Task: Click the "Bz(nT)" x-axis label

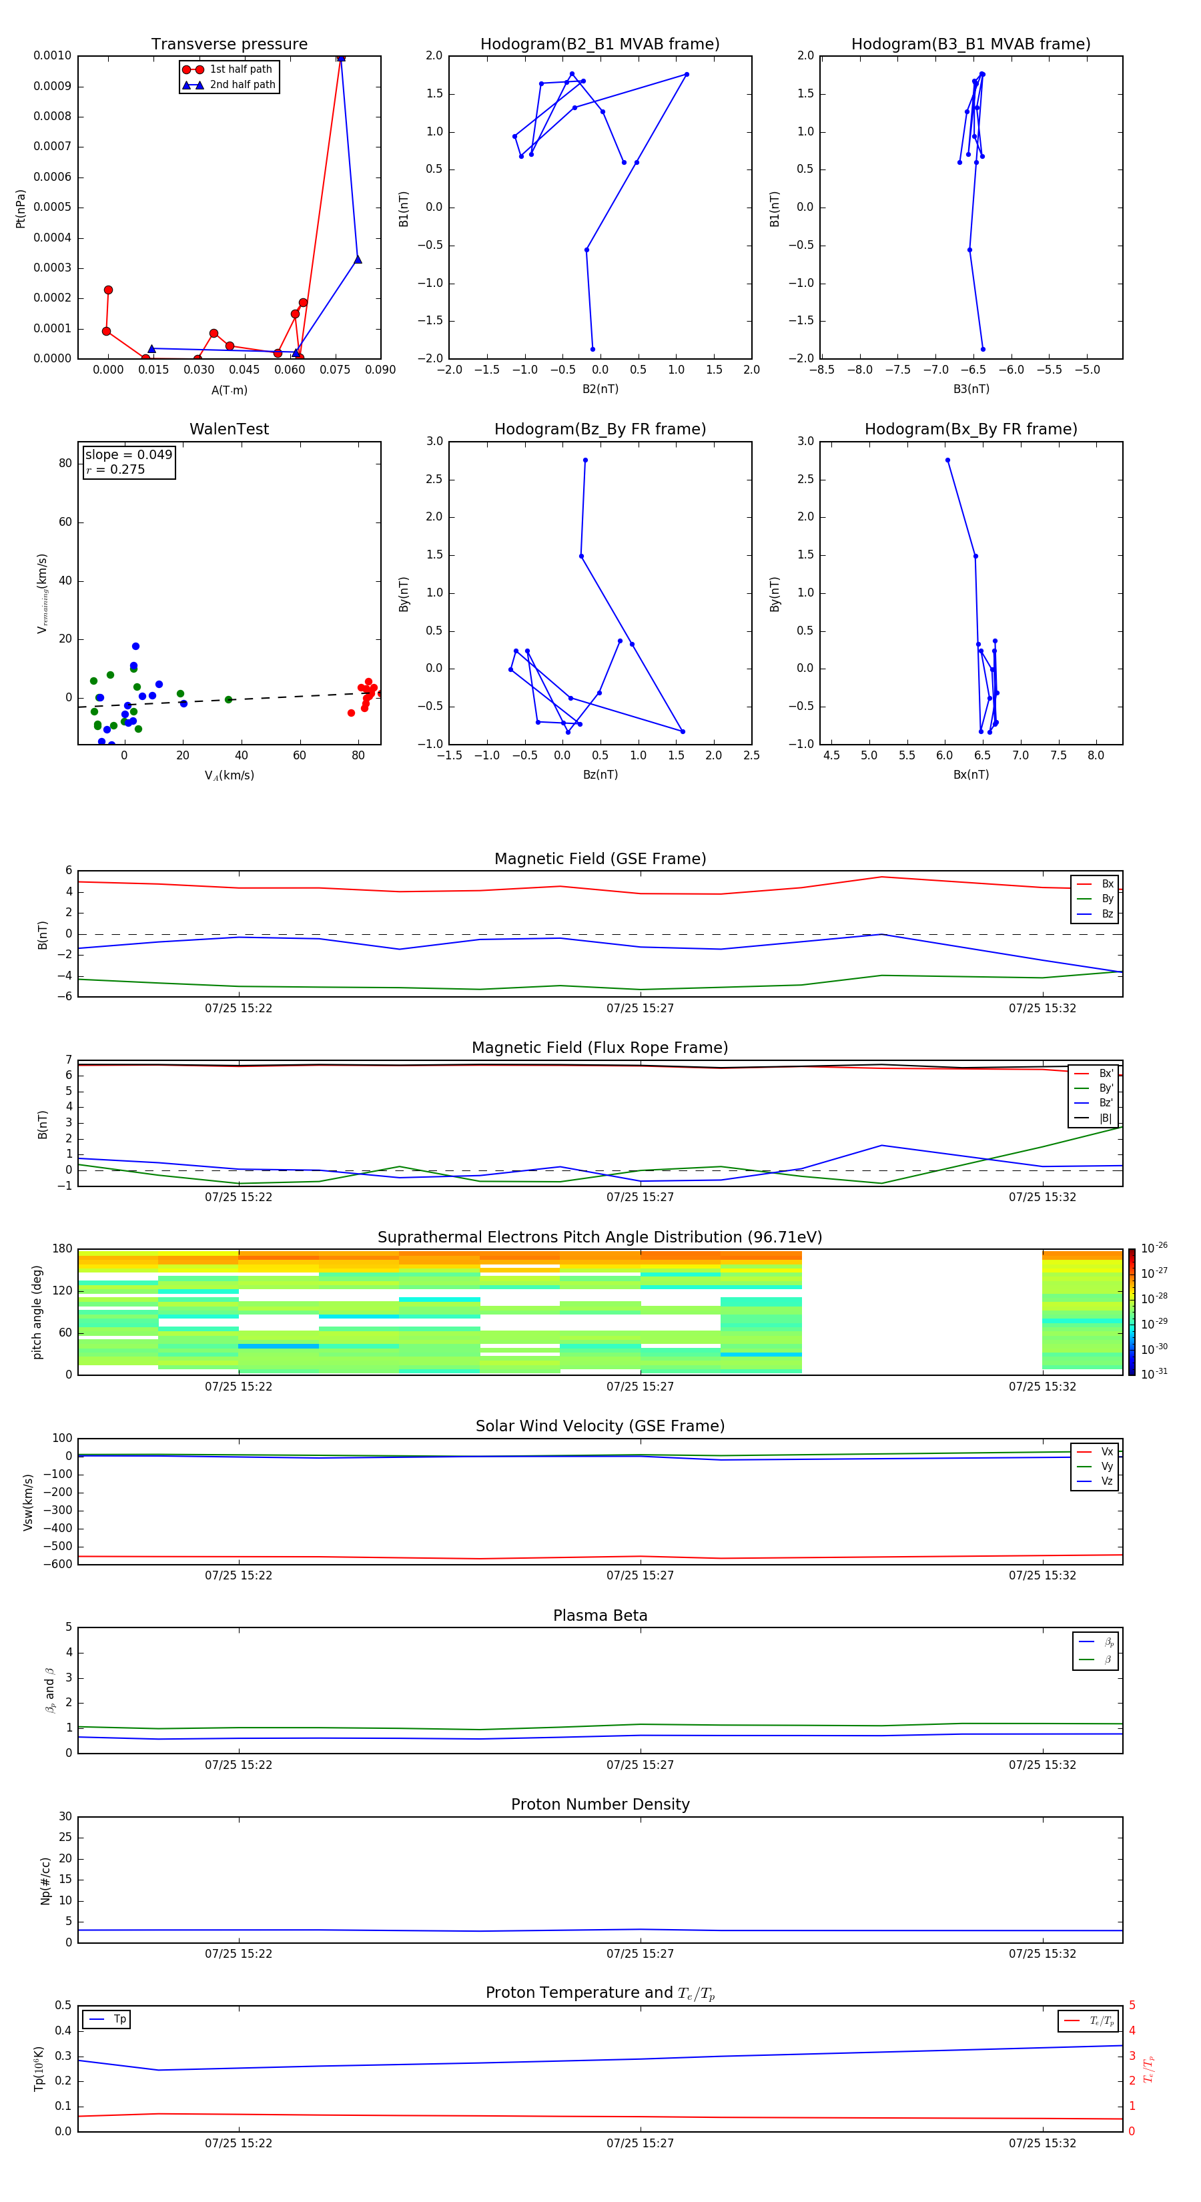Action: pos(600,775)
